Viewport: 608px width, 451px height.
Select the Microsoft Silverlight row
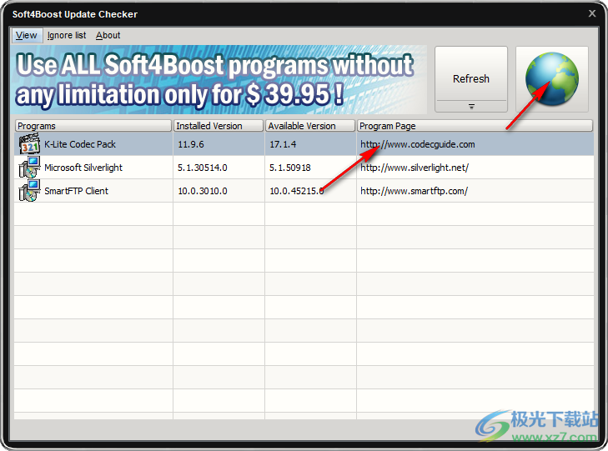(x=304, y=168)
